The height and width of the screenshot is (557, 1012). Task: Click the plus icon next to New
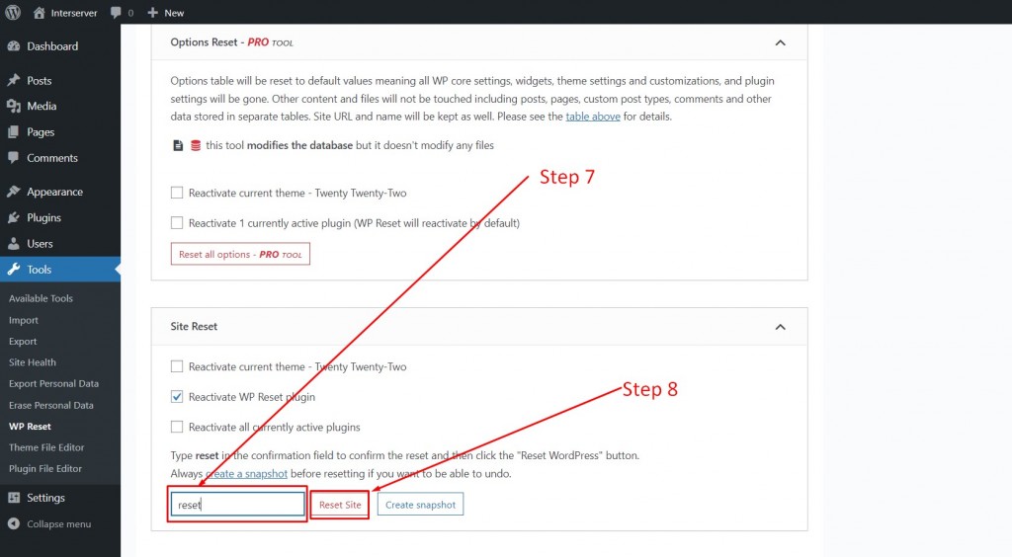(152, 12)
